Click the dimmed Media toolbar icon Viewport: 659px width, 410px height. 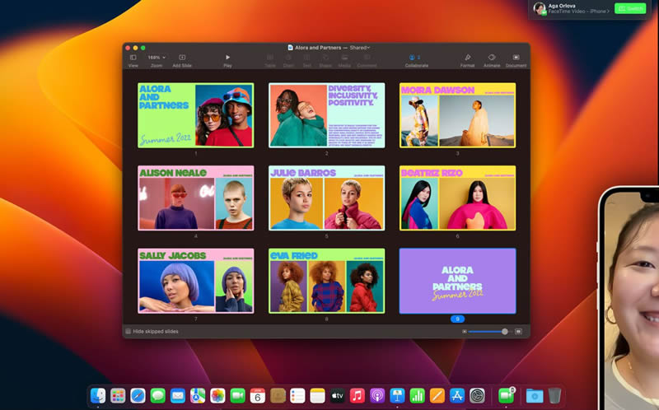[x=344, y=58]
